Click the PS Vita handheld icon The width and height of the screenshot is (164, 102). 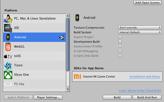[x=8, y=84]
